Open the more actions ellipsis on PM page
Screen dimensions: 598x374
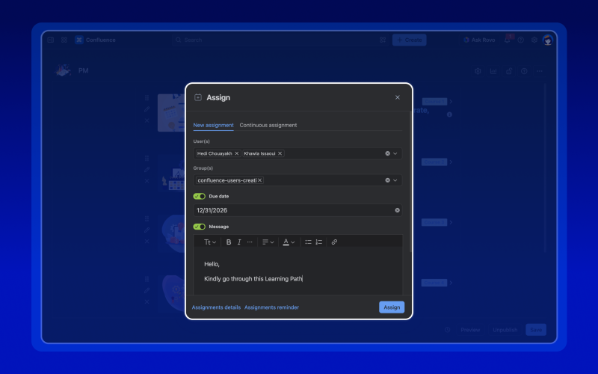540,71
